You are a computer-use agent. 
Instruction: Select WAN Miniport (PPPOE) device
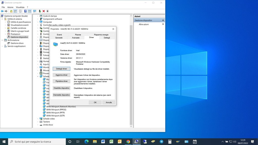(x=56, y=110)
